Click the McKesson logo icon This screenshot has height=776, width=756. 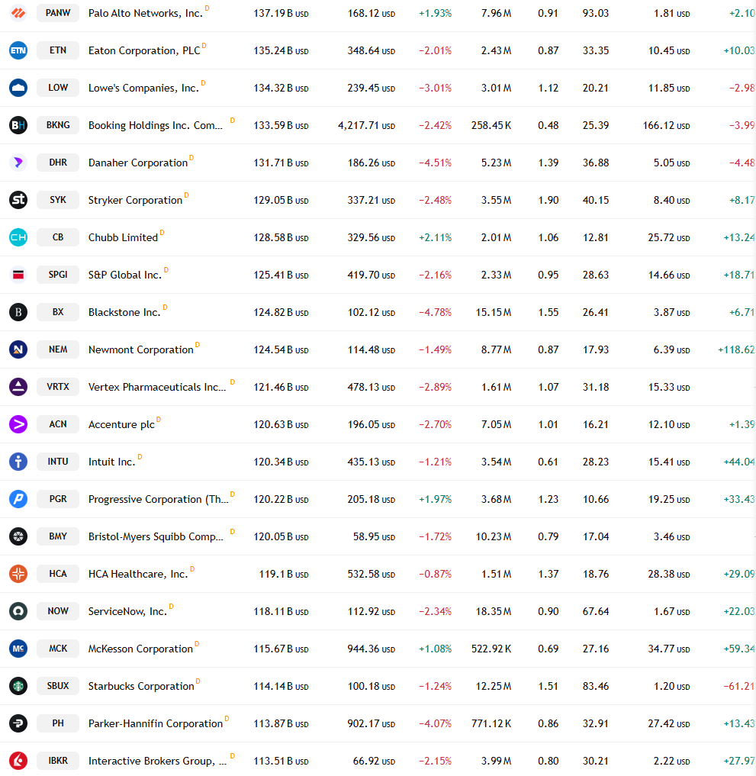pyautogui.click(x=18, y=649)
